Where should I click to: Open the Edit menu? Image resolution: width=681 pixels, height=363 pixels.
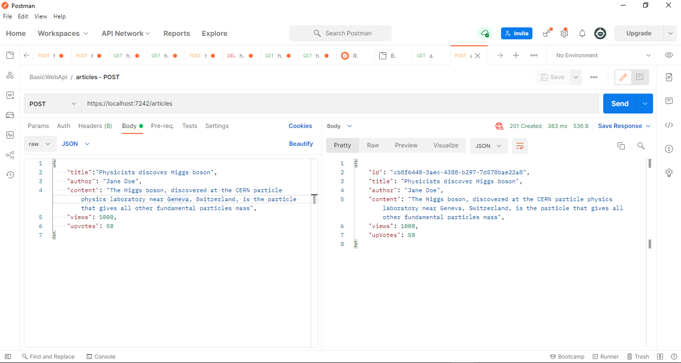coord(23,16)
